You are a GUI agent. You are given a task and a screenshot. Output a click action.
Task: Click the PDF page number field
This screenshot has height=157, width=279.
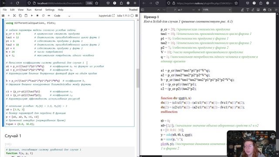click(172, 10)
